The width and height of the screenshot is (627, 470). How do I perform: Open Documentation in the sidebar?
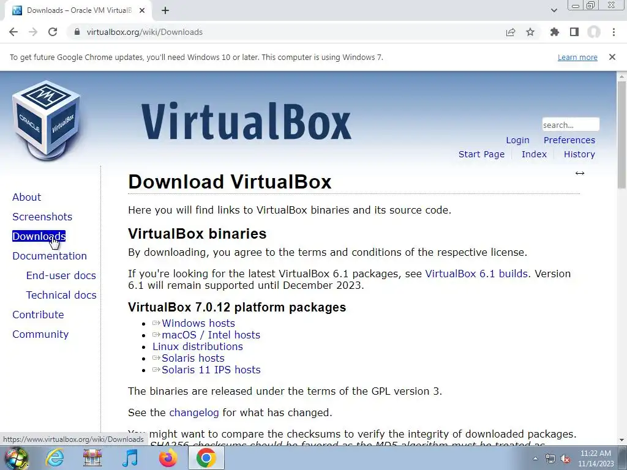click(x=50, y=256)
